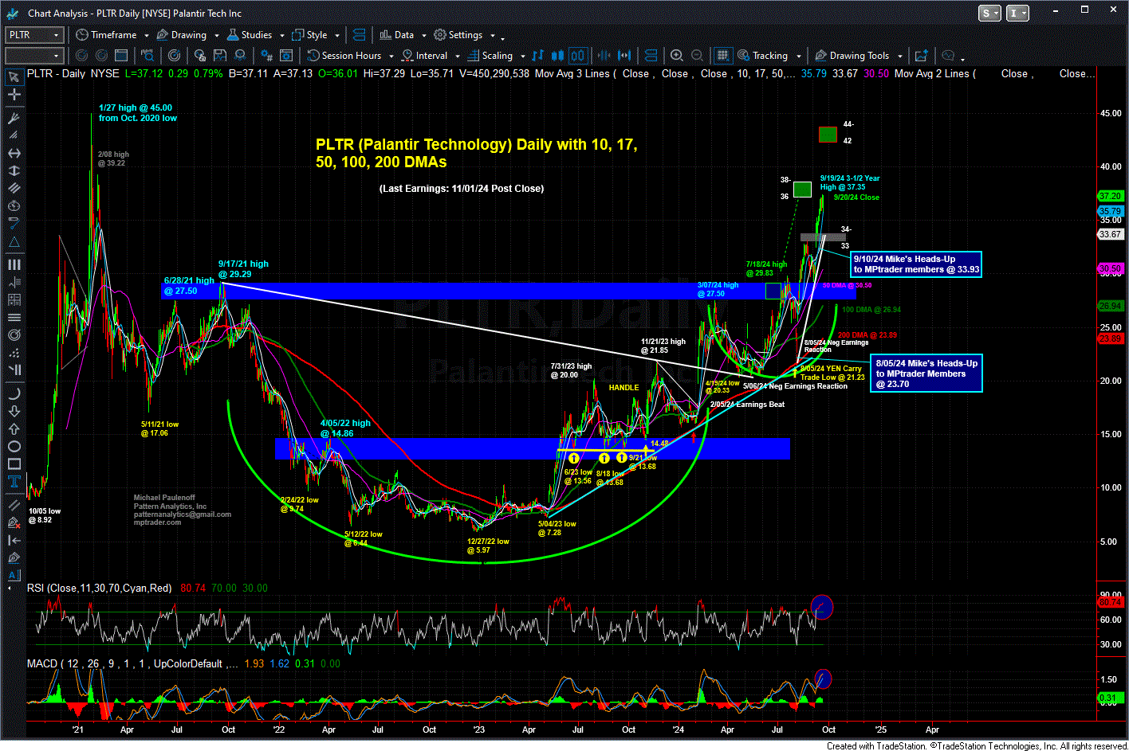Click the Interval button

pyautogui.click(x=424, y=56)
